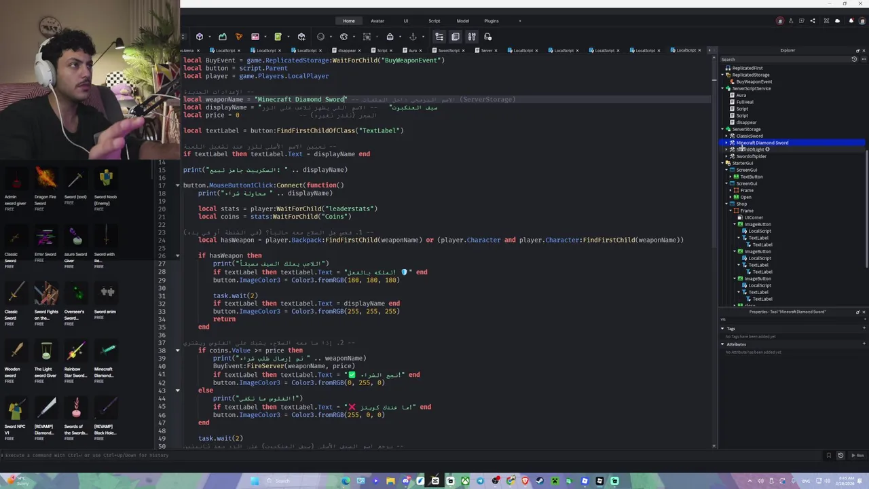Select The Light sword Giver item

(45, 361)
